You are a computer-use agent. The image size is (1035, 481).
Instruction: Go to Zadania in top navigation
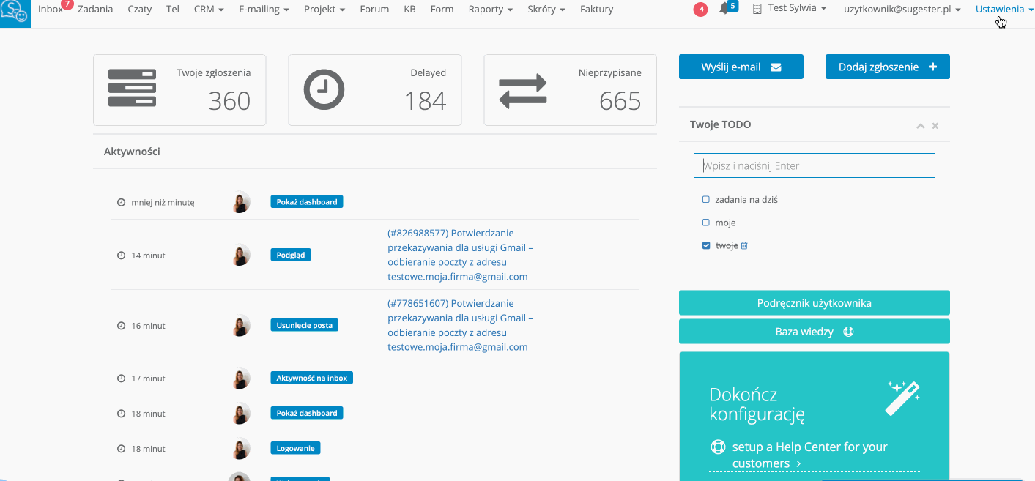pyautogui.click(x=95, y=10)
